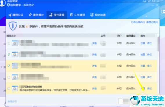Screen dimensions: 165x107
Task: Click 信任 in the highlighted third row
Action: coord(149,66)
